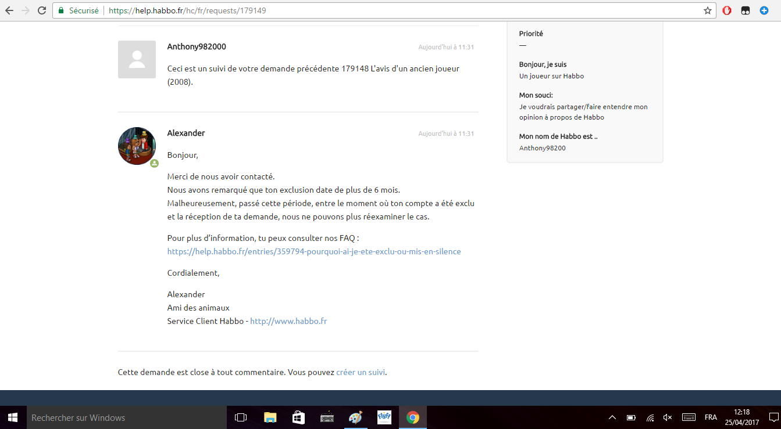Click the timestamp on Alexander's comment
Image resolution: width=781 pixels, height=429 pixels.
[x=446, y=134]
